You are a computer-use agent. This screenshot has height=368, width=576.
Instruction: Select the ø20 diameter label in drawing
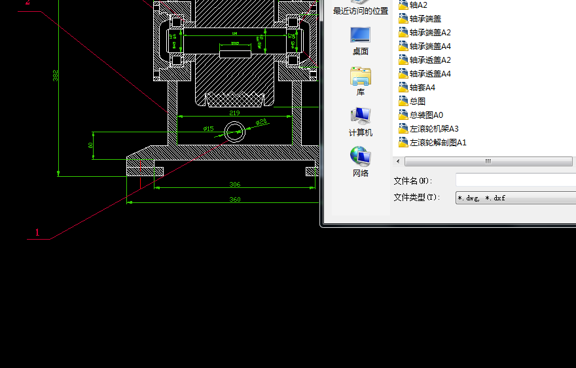(x=261, y=121)
